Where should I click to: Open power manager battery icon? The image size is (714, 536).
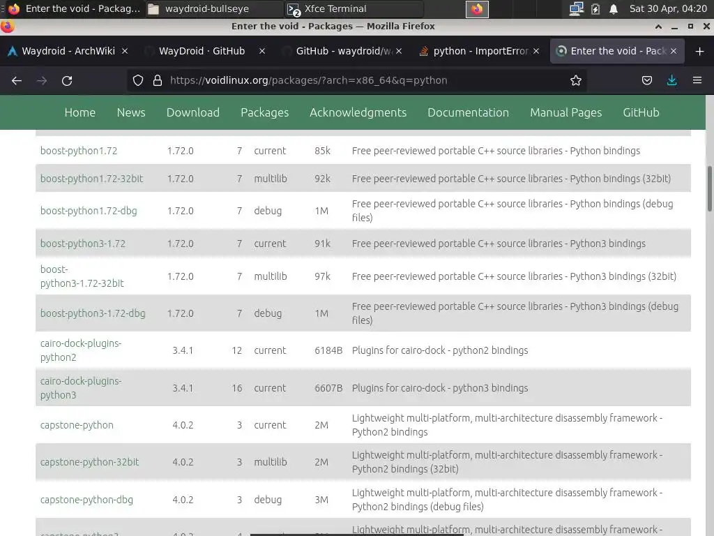click(x=595, y=9)
